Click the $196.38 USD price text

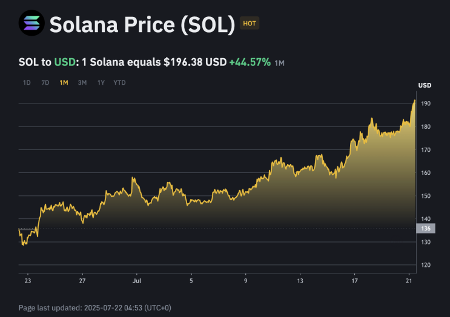coord(195,62)
